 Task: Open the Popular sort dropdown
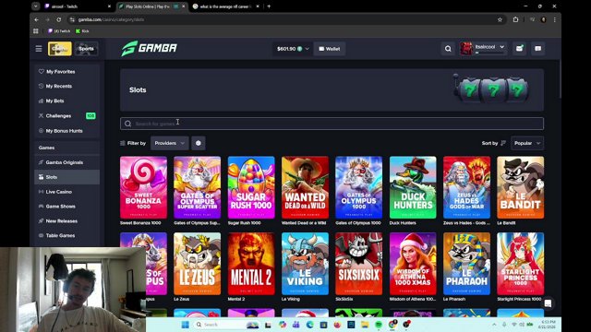point(527,143)
